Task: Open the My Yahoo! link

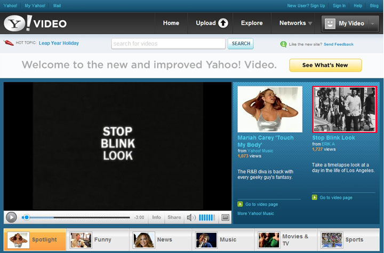Action: (x=35, y=6)
